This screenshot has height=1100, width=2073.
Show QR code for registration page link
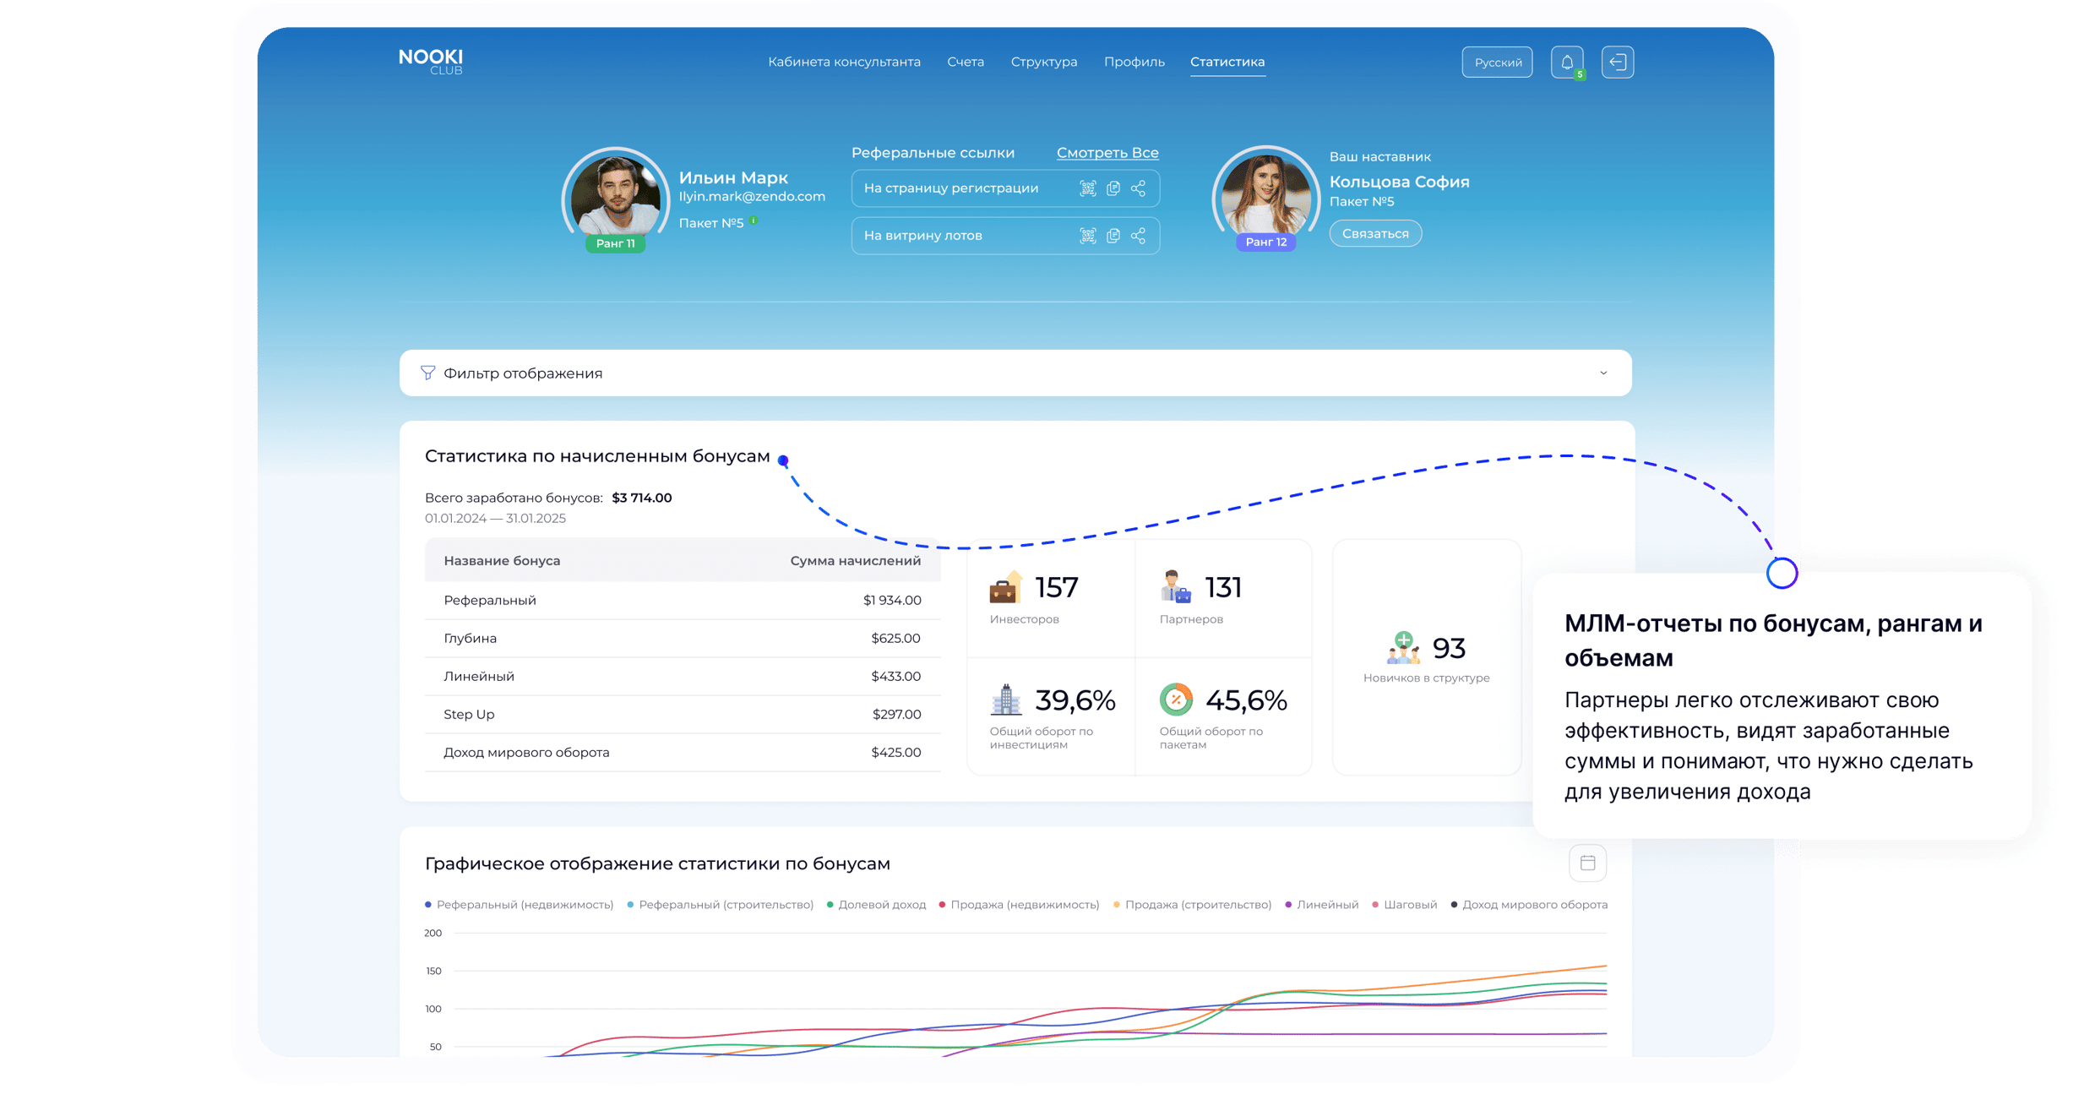click(x=1087, y=188)
